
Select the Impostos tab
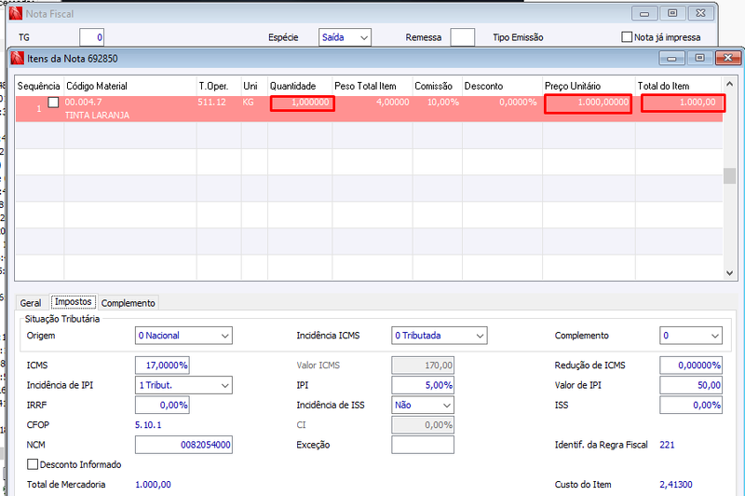pos(74,302)
